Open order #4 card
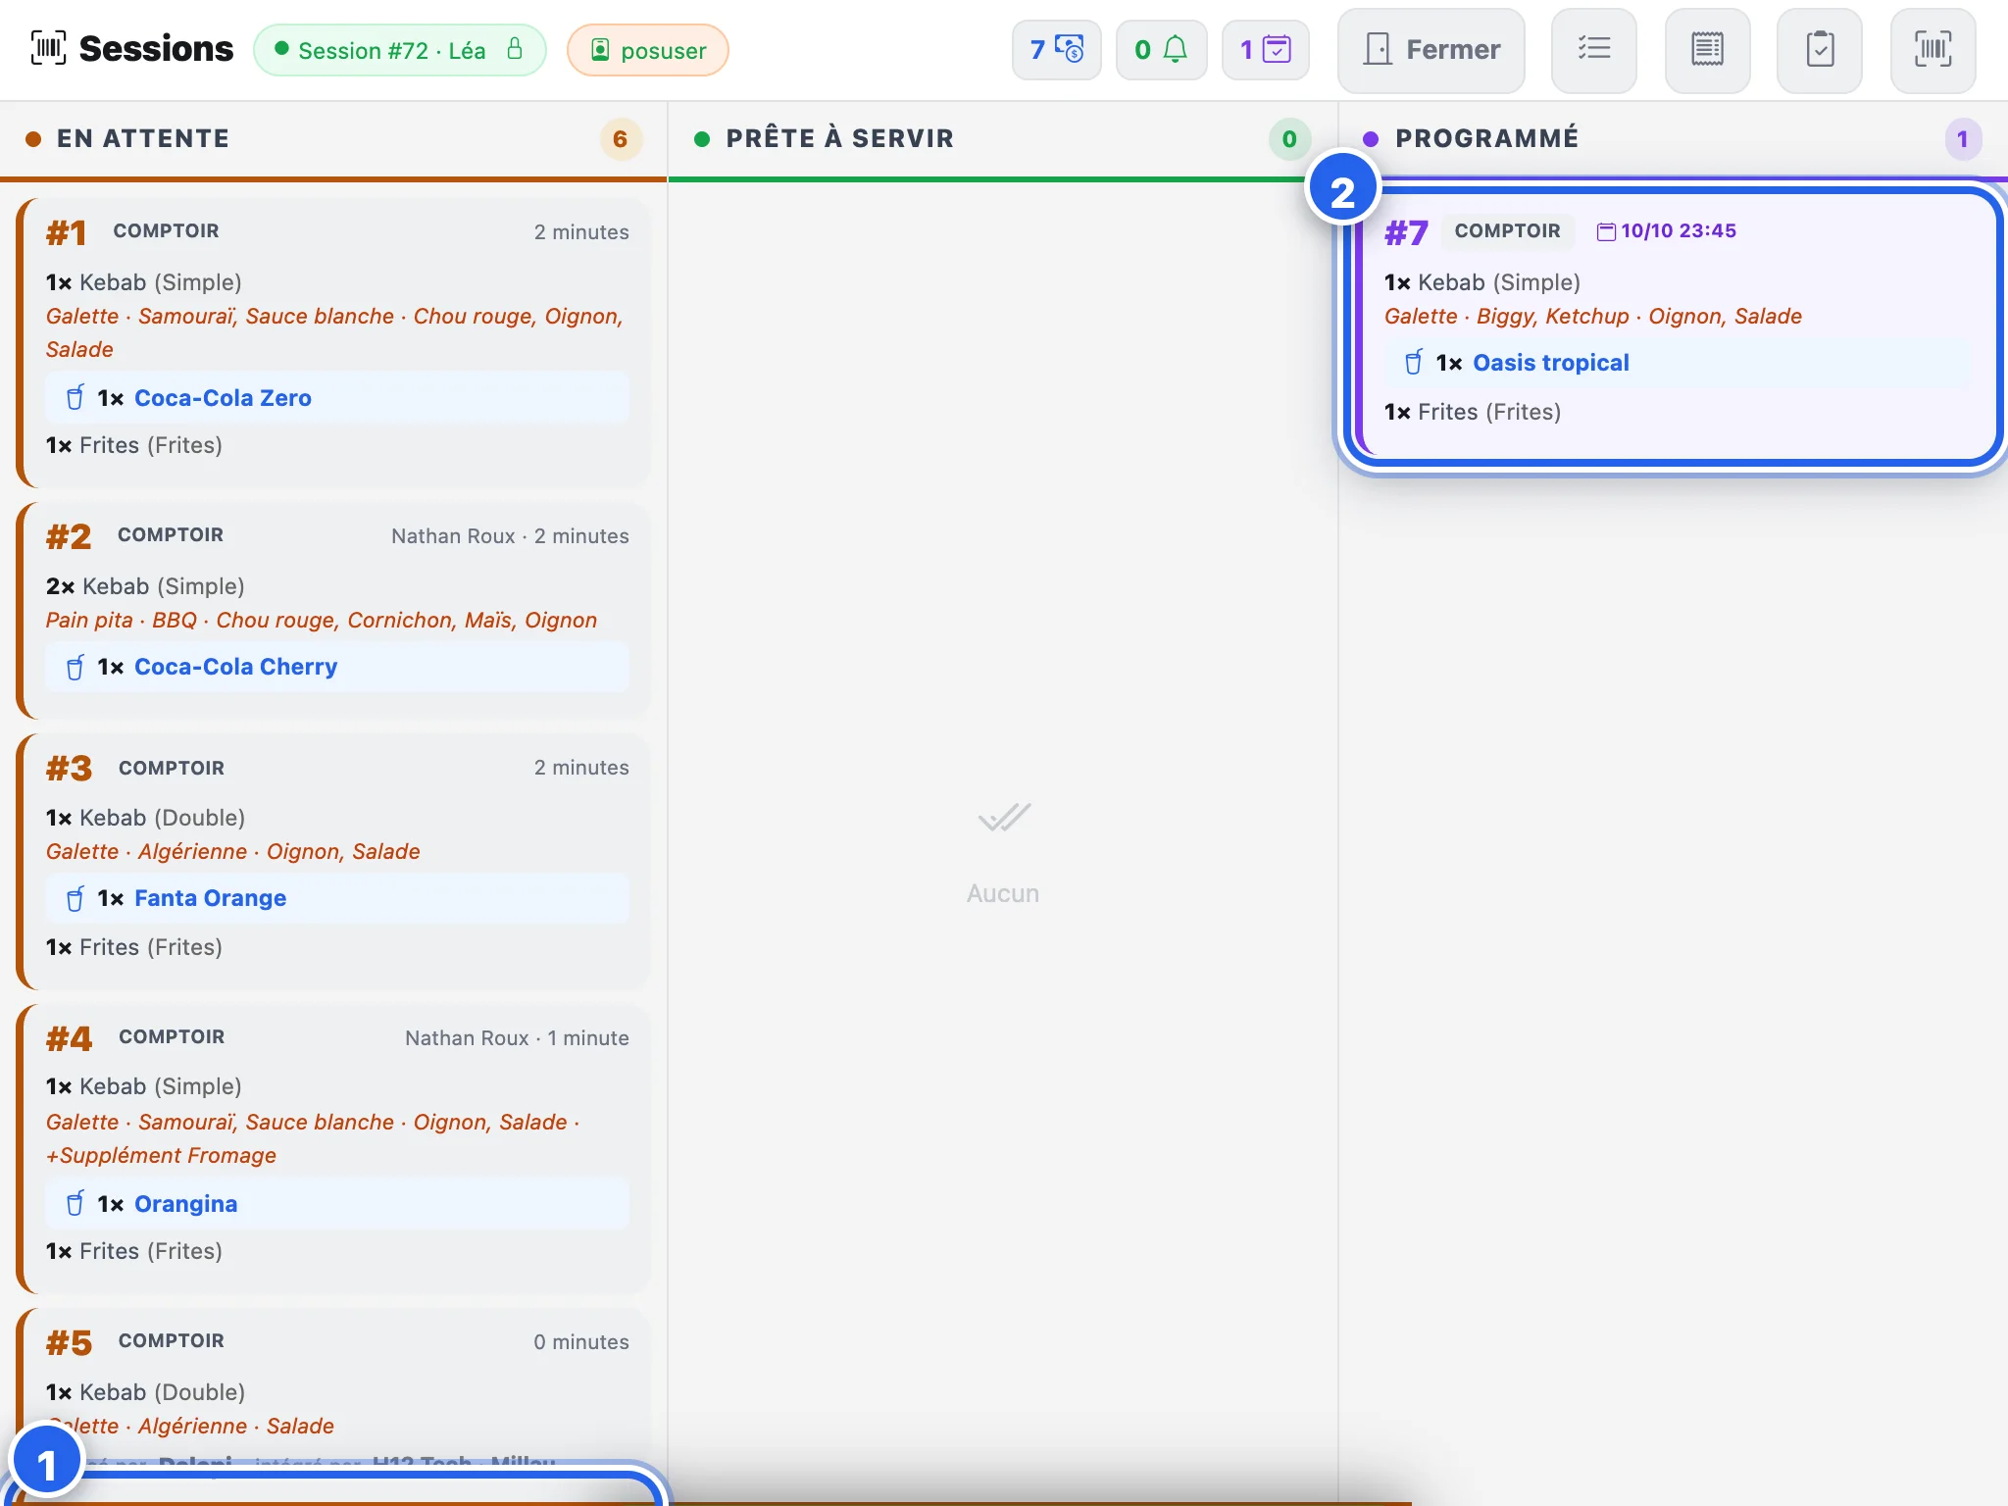Screen dimensions: 2008x1506 [334, 1148]
